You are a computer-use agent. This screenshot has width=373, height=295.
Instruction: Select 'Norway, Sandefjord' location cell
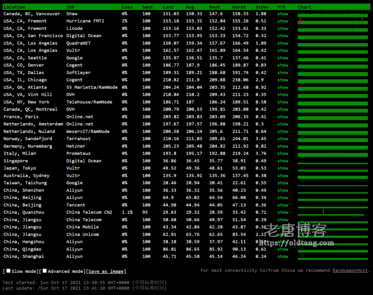pos(28,139)
